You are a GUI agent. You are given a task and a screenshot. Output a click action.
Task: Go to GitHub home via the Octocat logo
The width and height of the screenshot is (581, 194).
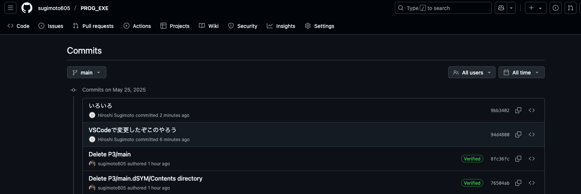[x=27, y=8]
